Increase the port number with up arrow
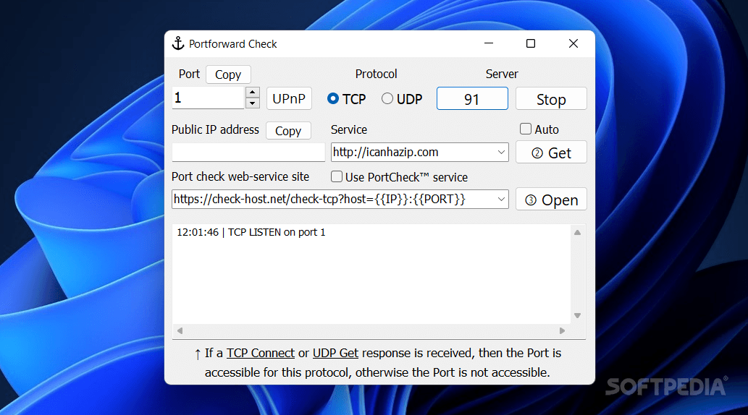The image size is (748, 415). [253, 93]
